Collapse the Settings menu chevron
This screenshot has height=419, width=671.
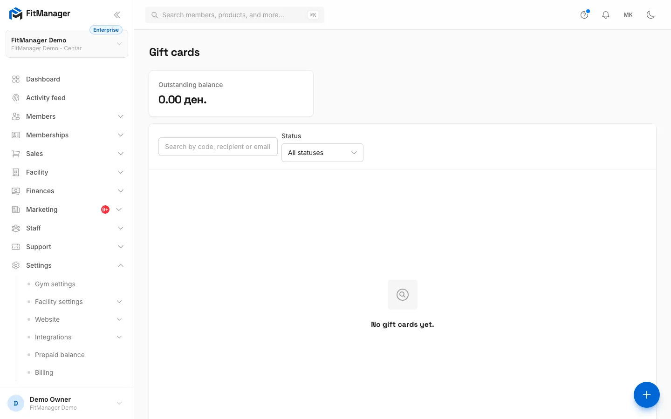click(x=121, y=265)
